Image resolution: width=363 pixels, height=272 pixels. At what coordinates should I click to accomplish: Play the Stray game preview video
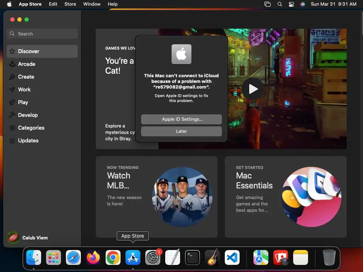(x=253, y=89)
